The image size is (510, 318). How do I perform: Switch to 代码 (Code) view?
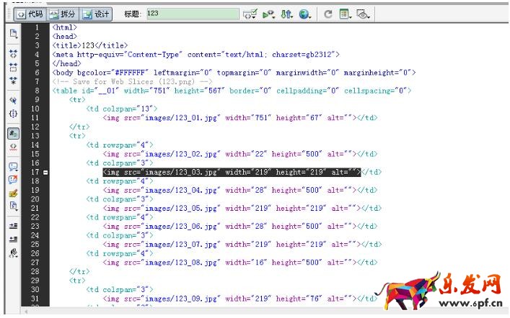[30, 14]
